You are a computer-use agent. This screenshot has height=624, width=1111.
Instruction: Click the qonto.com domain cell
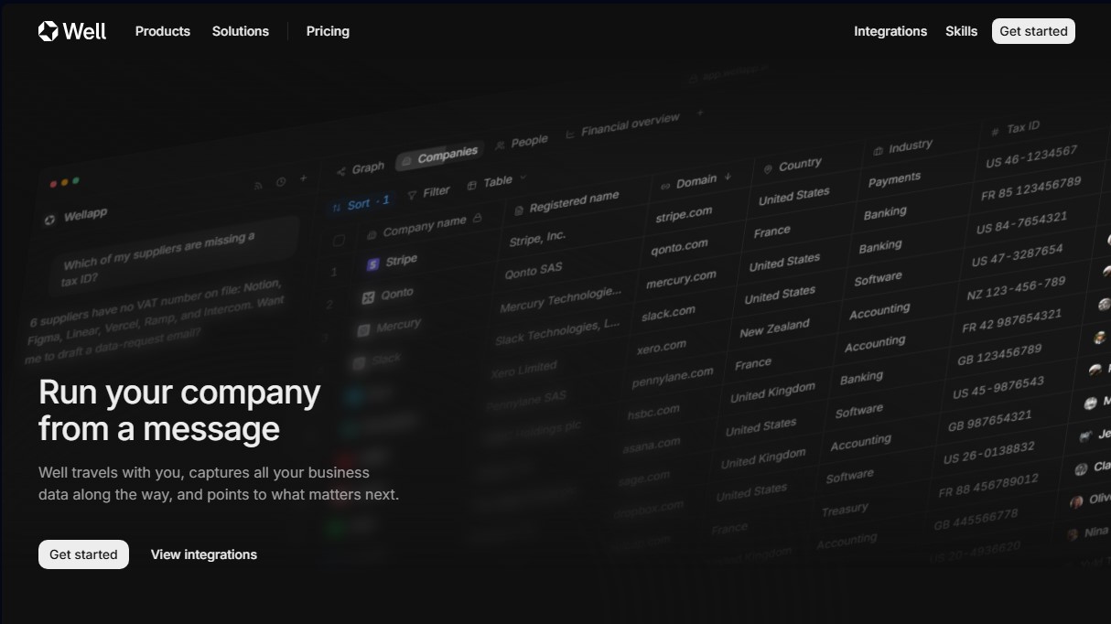coord(679,247)
